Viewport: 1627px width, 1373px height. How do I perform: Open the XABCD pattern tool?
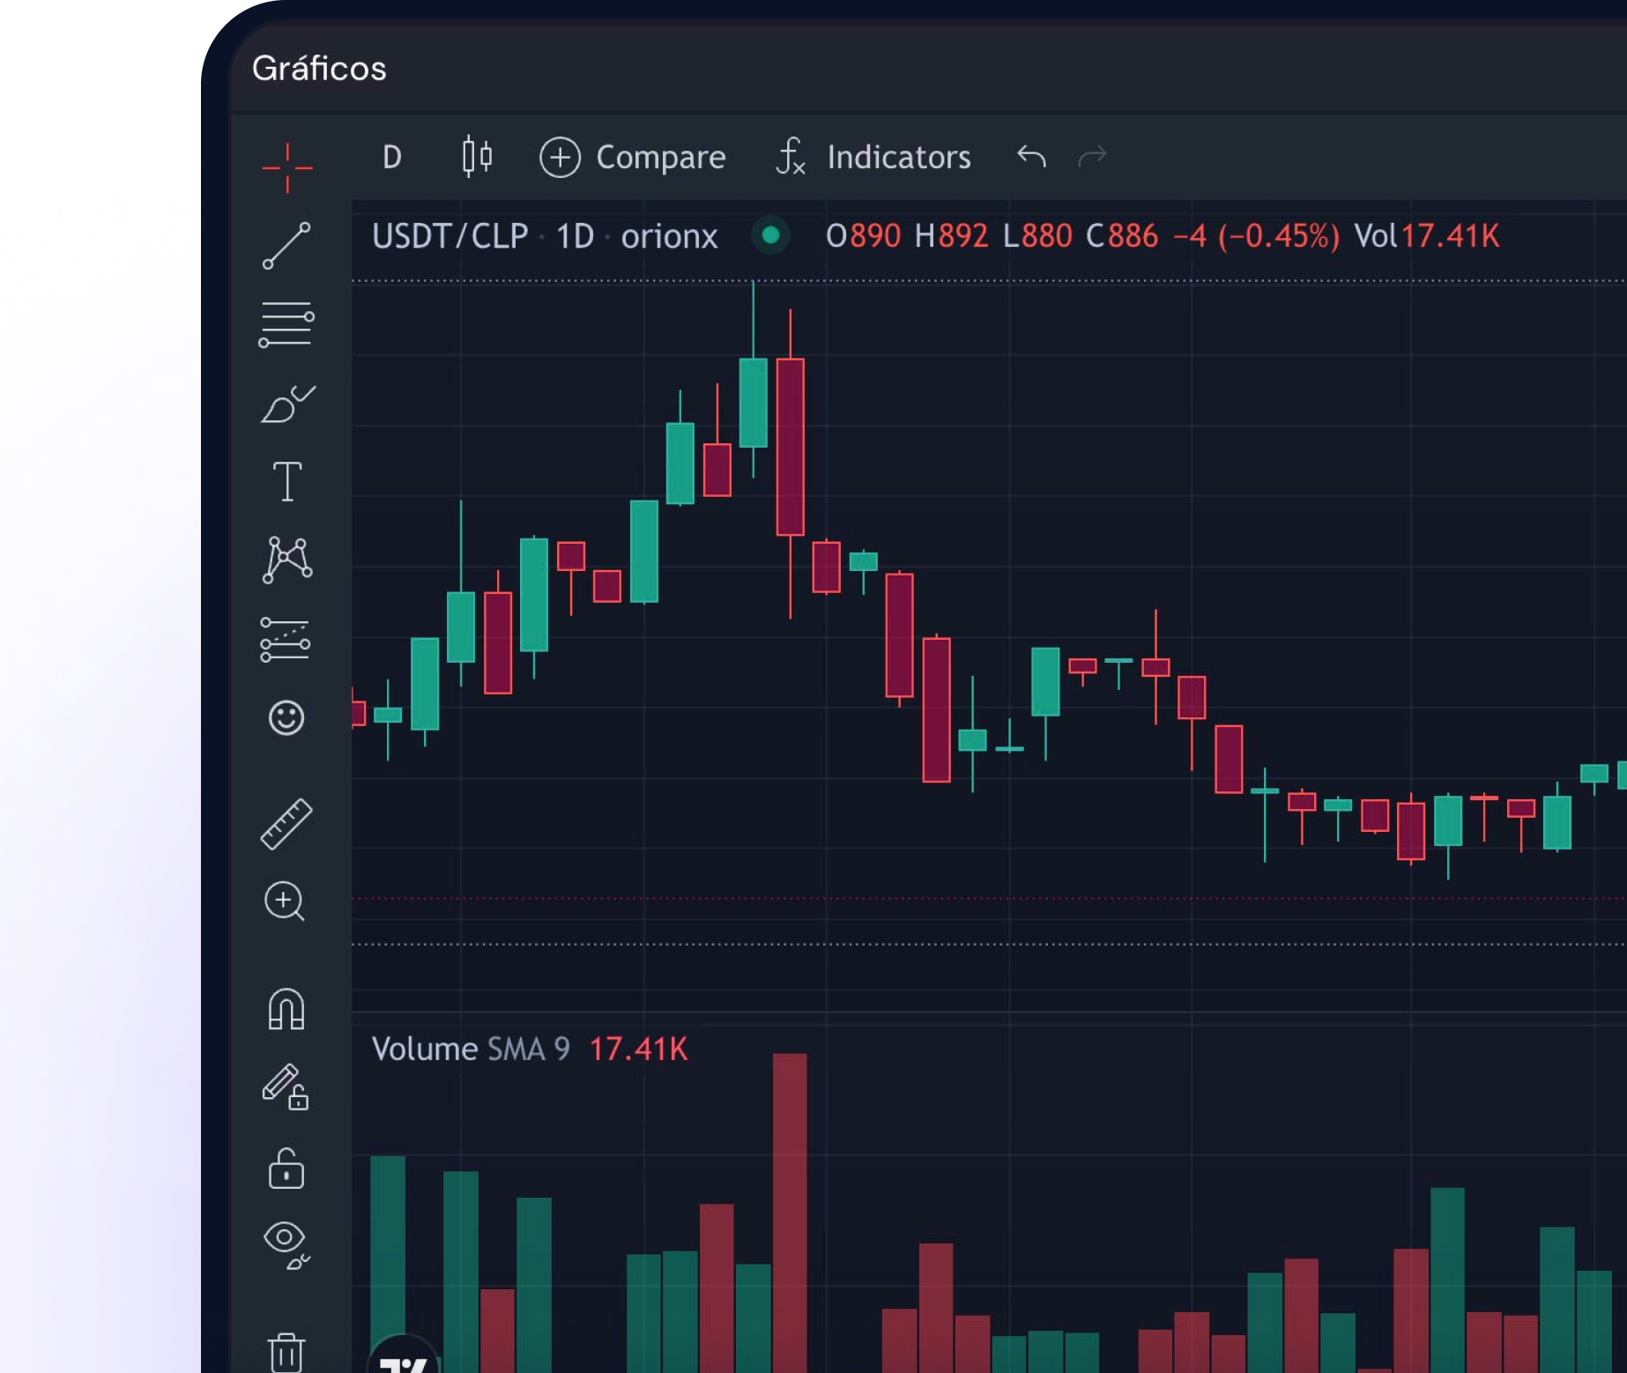pyautogui.click(x=286, y=560)
